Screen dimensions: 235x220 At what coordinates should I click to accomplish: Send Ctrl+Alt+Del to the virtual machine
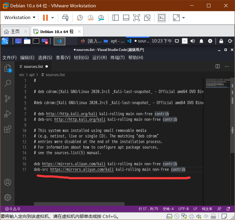coord(65,18)
